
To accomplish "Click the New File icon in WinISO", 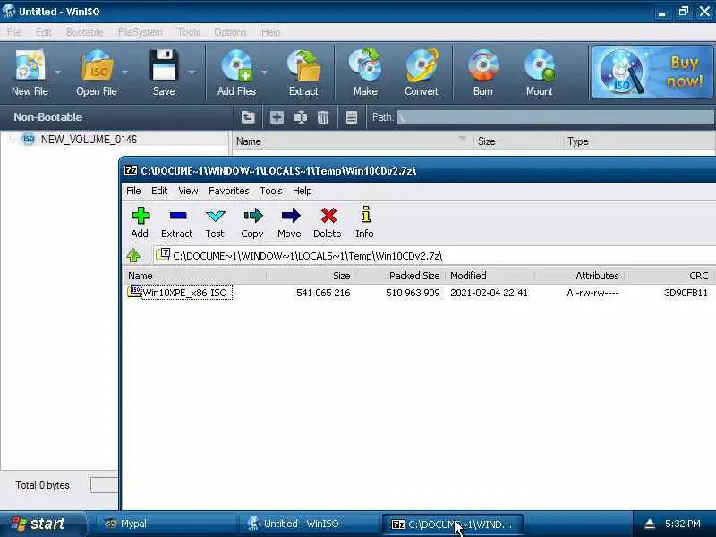I will tap(30, 66).
